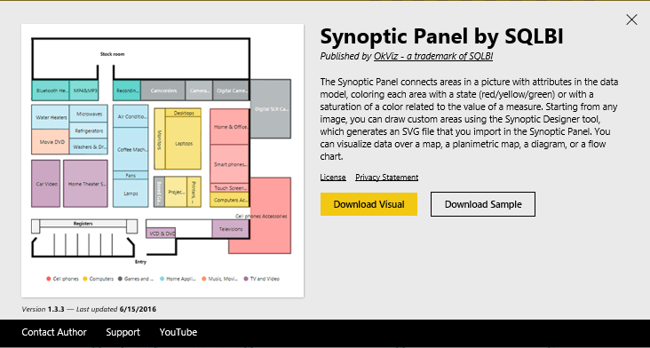The image size is (650, 348).
Task: Click the Download Visual button
Action: [x=369, y=204]
